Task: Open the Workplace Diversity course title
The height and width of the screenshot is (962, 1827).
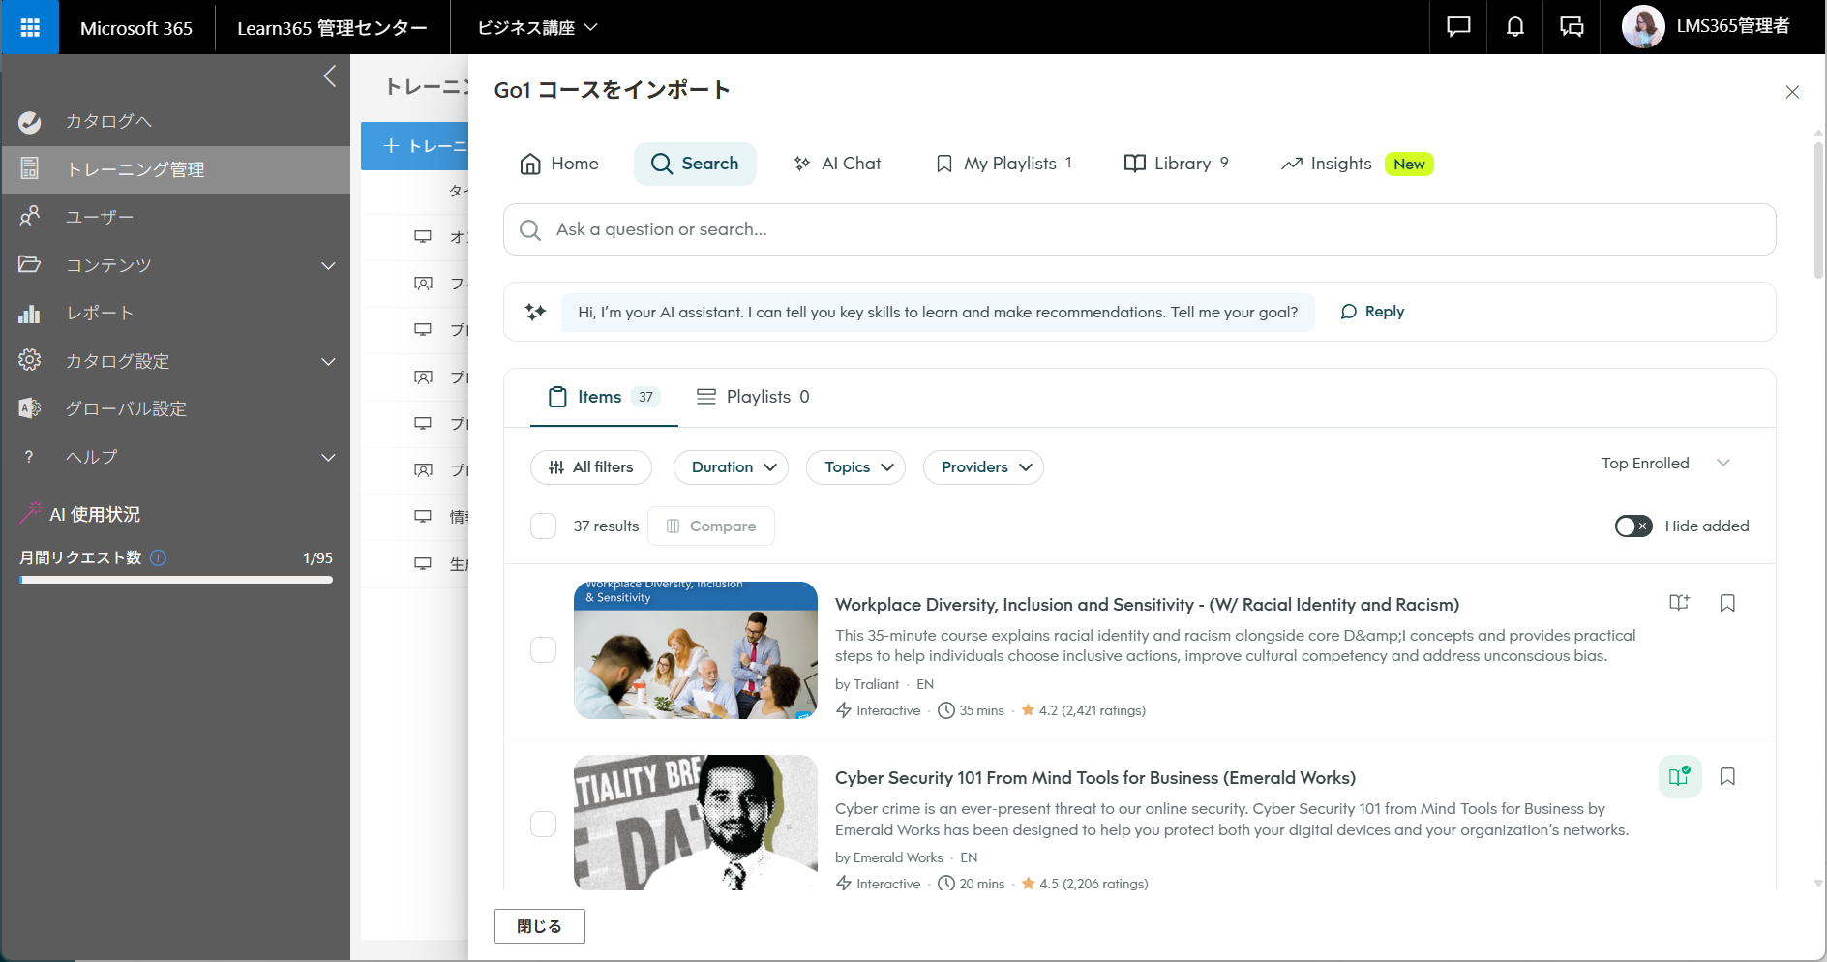Action: pos(1147,605)
